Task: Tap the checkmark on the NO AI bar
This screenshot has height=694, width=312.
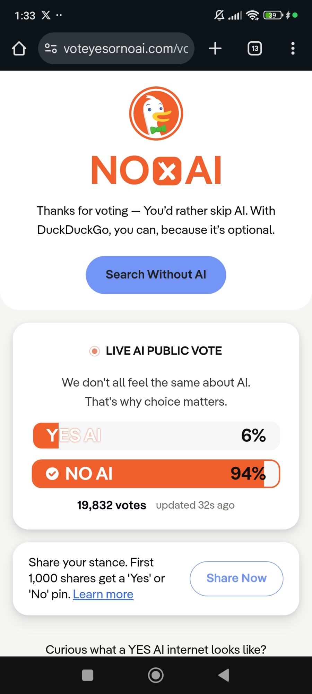Action: click(x=52, y=474)
